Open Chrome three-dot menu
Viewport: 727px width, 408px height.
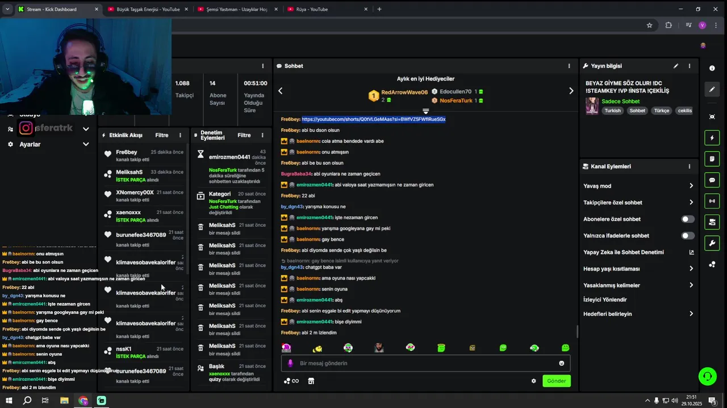[716, 25]
